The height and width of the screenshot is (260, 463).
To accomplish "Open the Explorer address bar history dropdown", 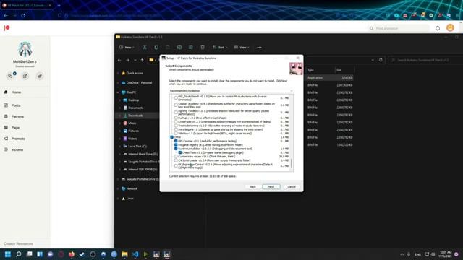I will [373, 60].
